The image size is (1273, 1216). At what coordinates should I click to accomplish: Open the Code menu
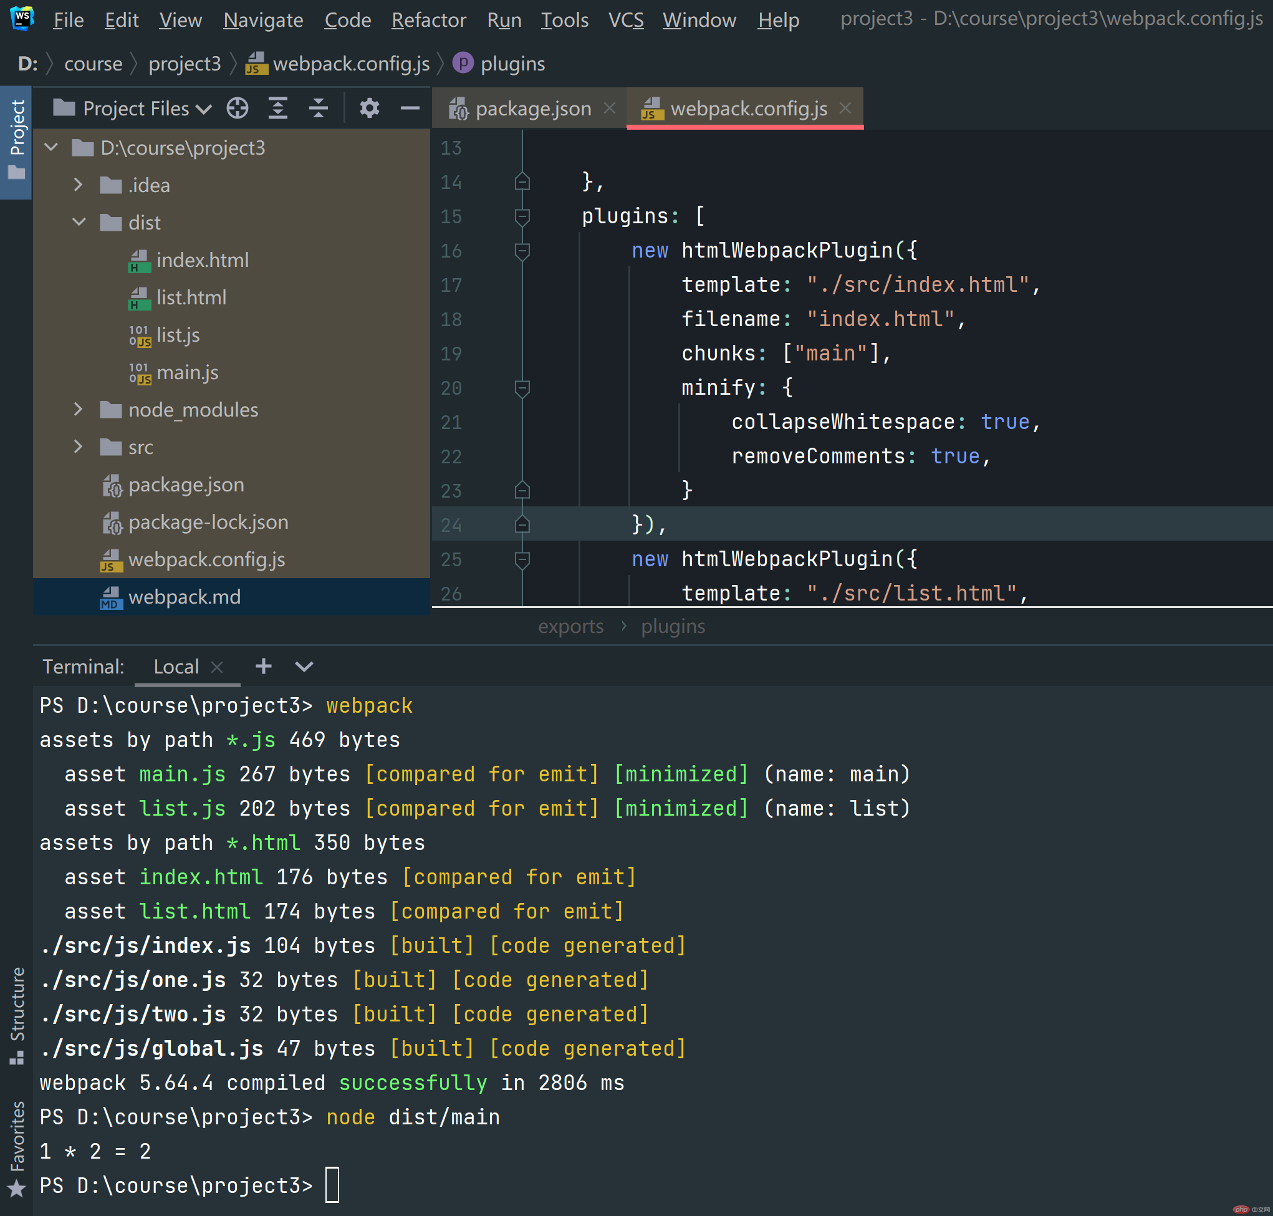[348, 20]
